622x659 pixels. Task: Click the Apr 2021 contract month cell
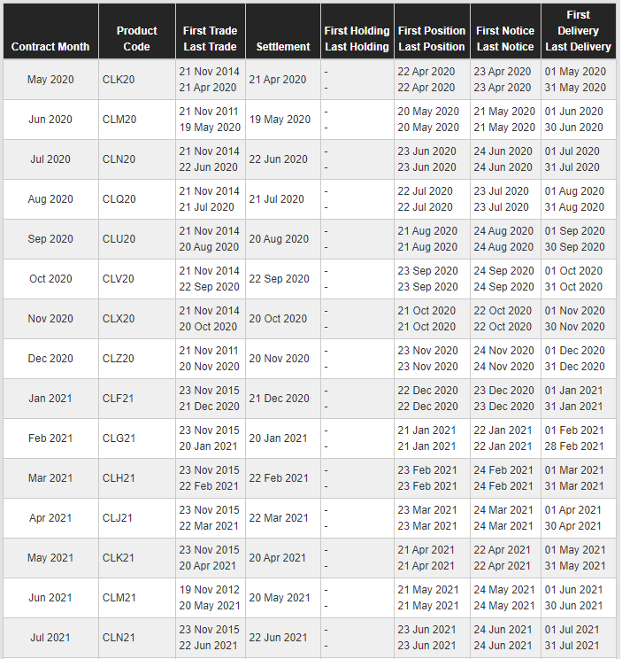click(50, 518)
